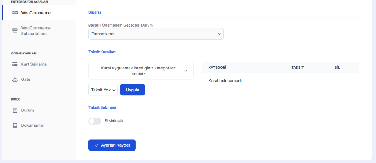Click the SİL column header
The image size is (376, 163).
[337, 68]
